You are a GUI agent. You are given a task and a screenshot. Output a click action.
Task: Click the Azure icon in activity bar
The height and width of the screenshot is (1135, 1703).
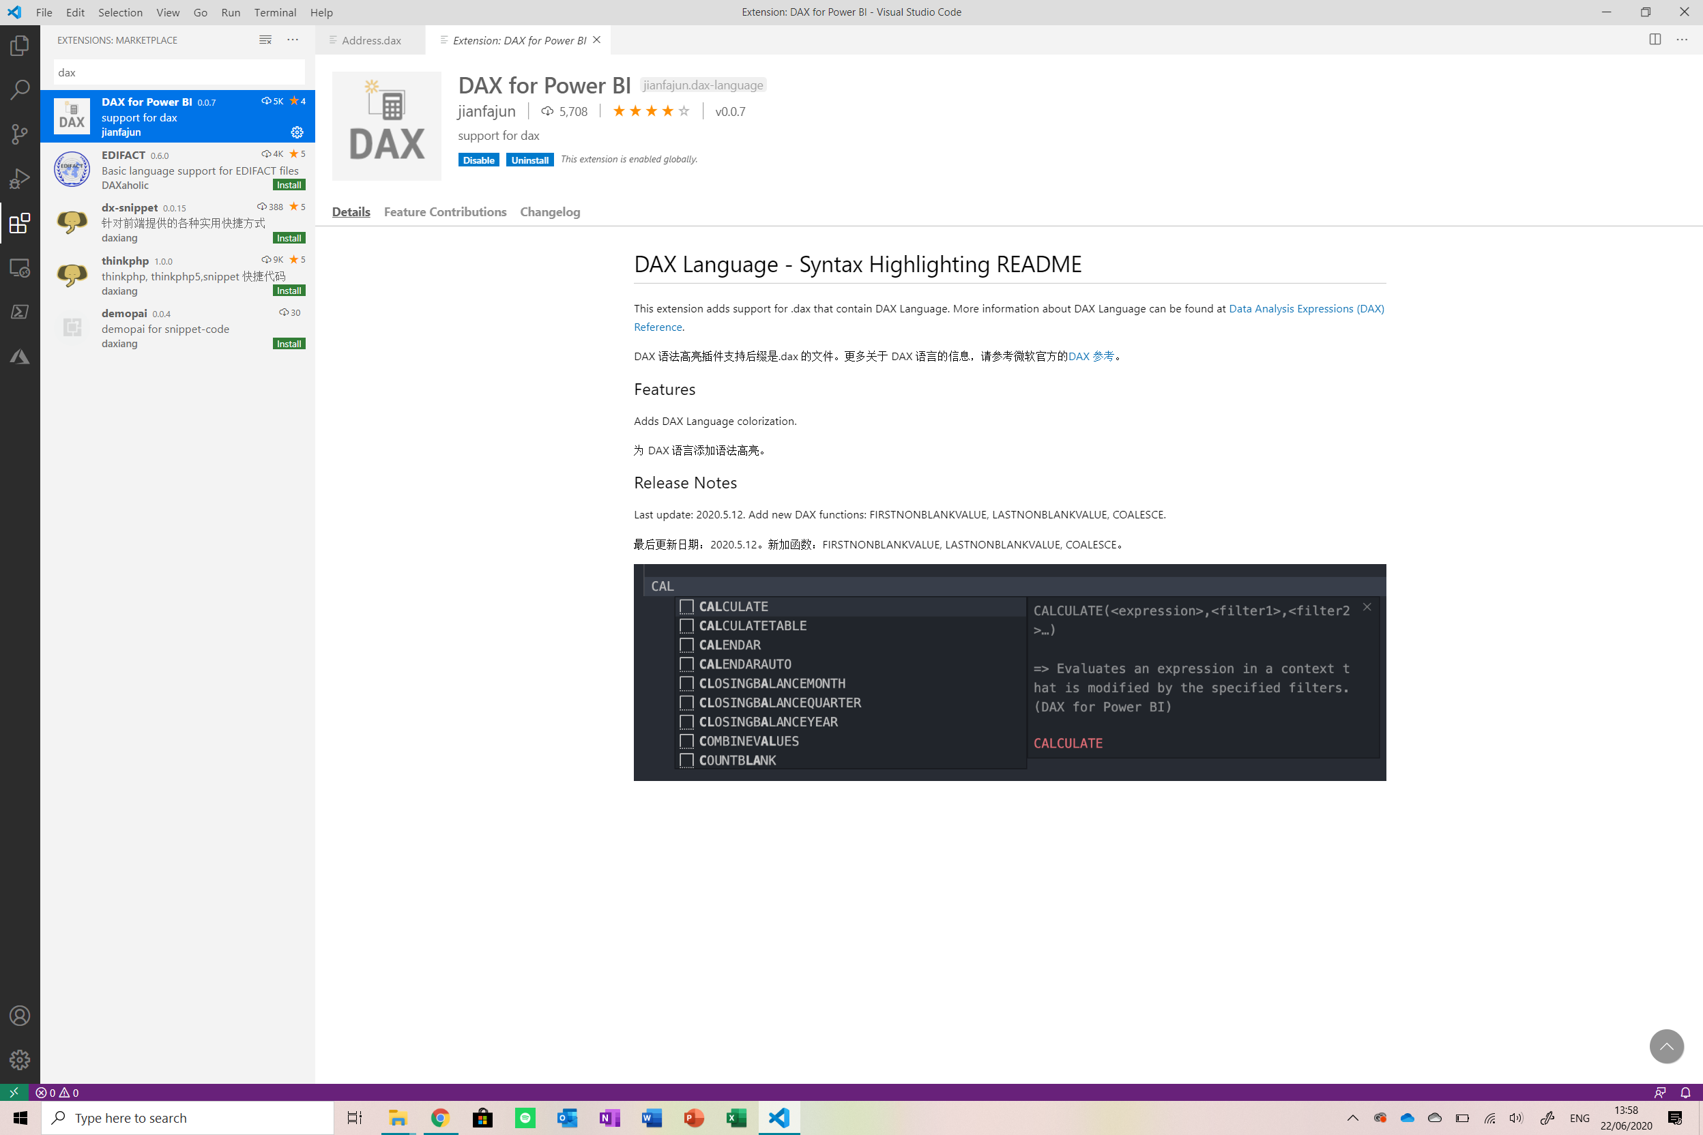click(20, 357)
